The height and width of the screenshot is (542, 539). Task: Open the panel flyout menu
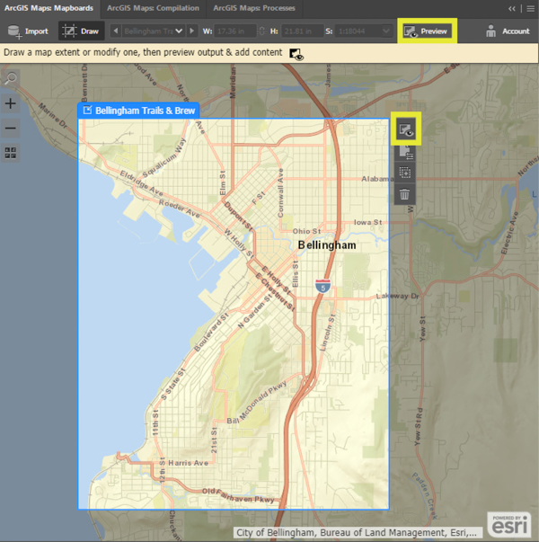(x=528, y=7)
